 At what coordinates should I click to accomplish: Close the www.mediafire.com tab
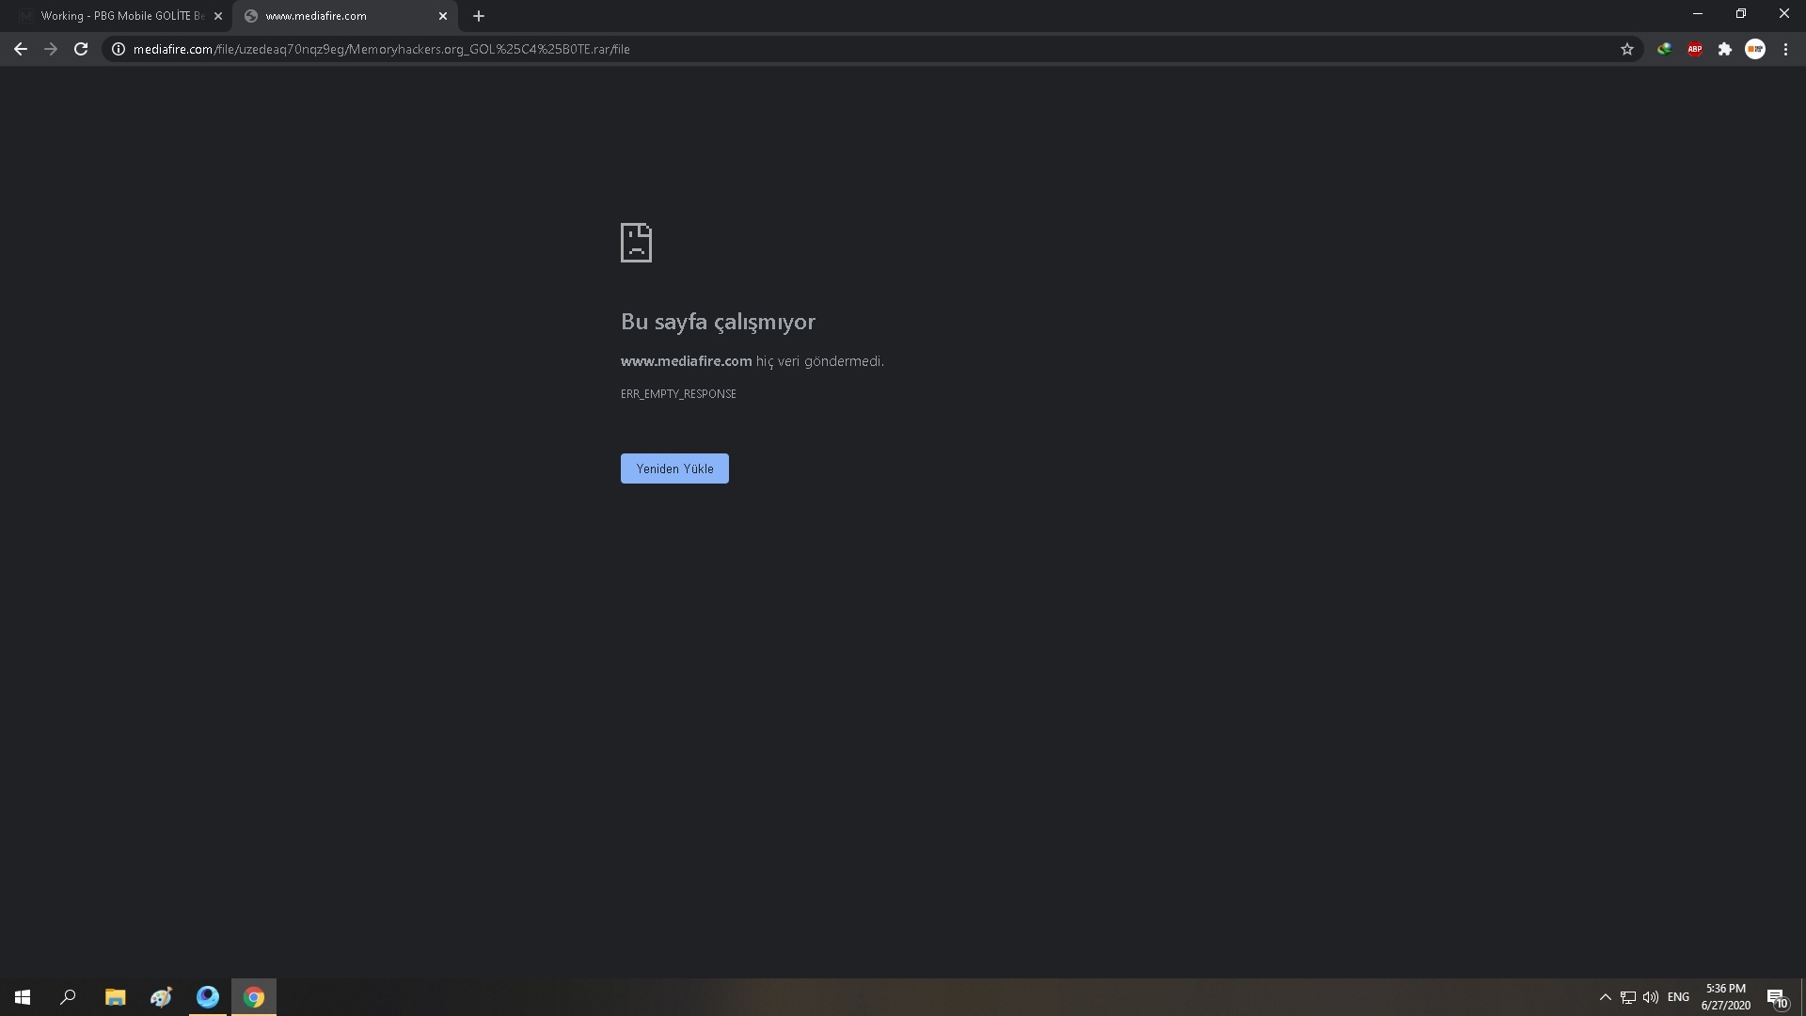[x=443, y=16]
